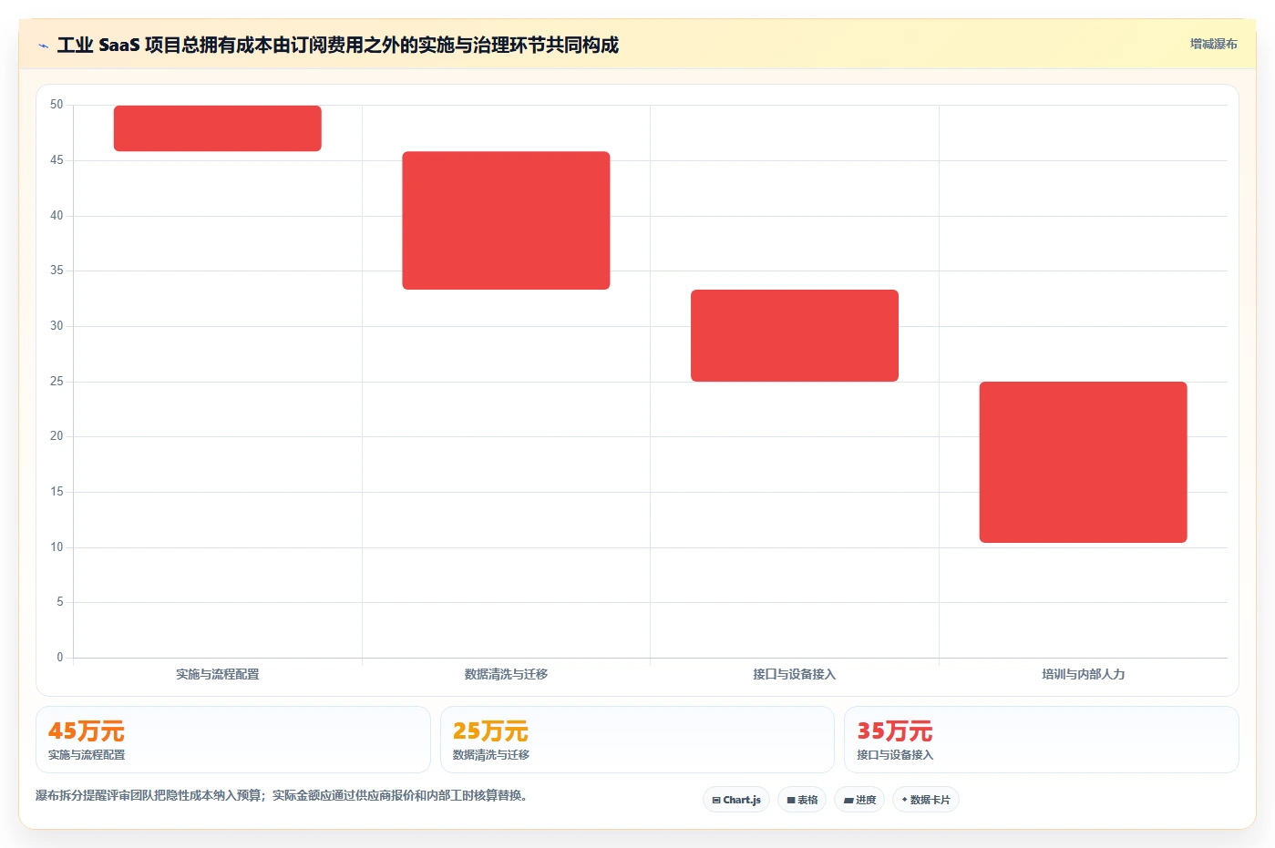Click the y-axis value 50
The width and height of the screenshot is (1275, 848).
(x=57, y=105)
